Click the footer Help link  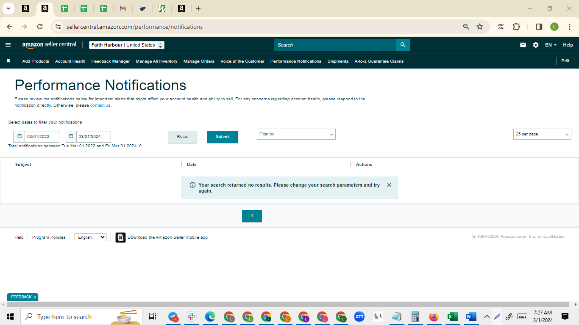(x=19, y=237)
